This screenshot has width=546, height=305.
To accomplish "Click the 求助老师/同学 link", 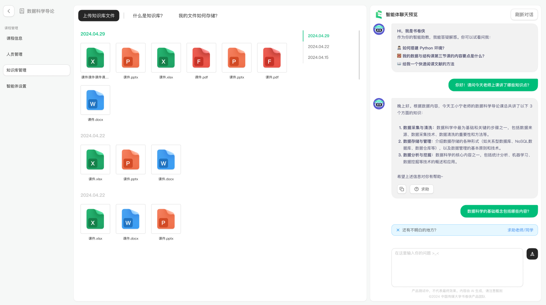I will click(x=520, y=230).
